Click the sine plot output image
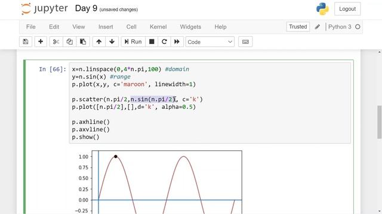 pyautogui.click(x=159, y=182)
